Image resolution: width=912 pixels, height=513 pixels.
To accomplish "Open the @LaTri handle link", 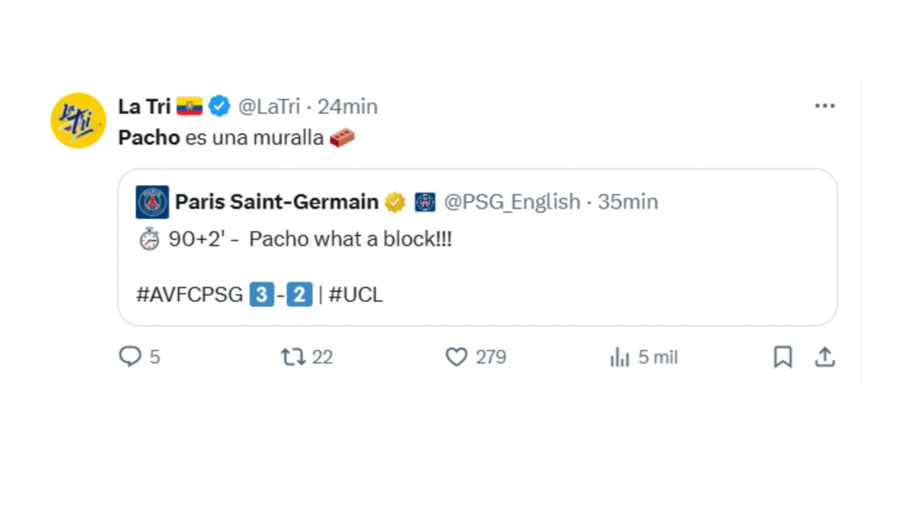I will [272, 107].
